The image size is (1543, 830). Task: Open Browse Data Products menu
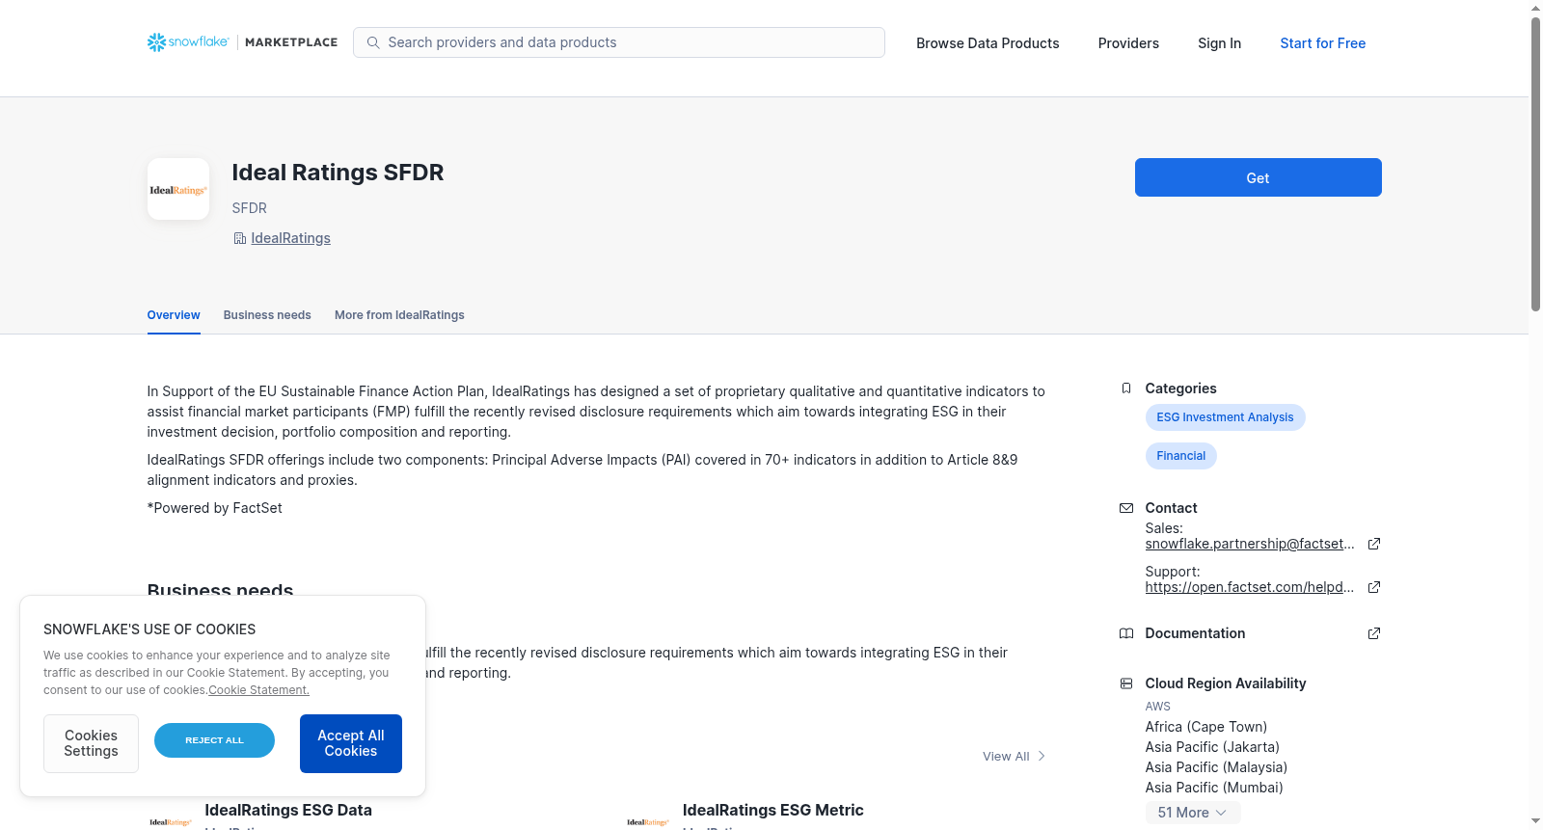click(x=988, y=43)
